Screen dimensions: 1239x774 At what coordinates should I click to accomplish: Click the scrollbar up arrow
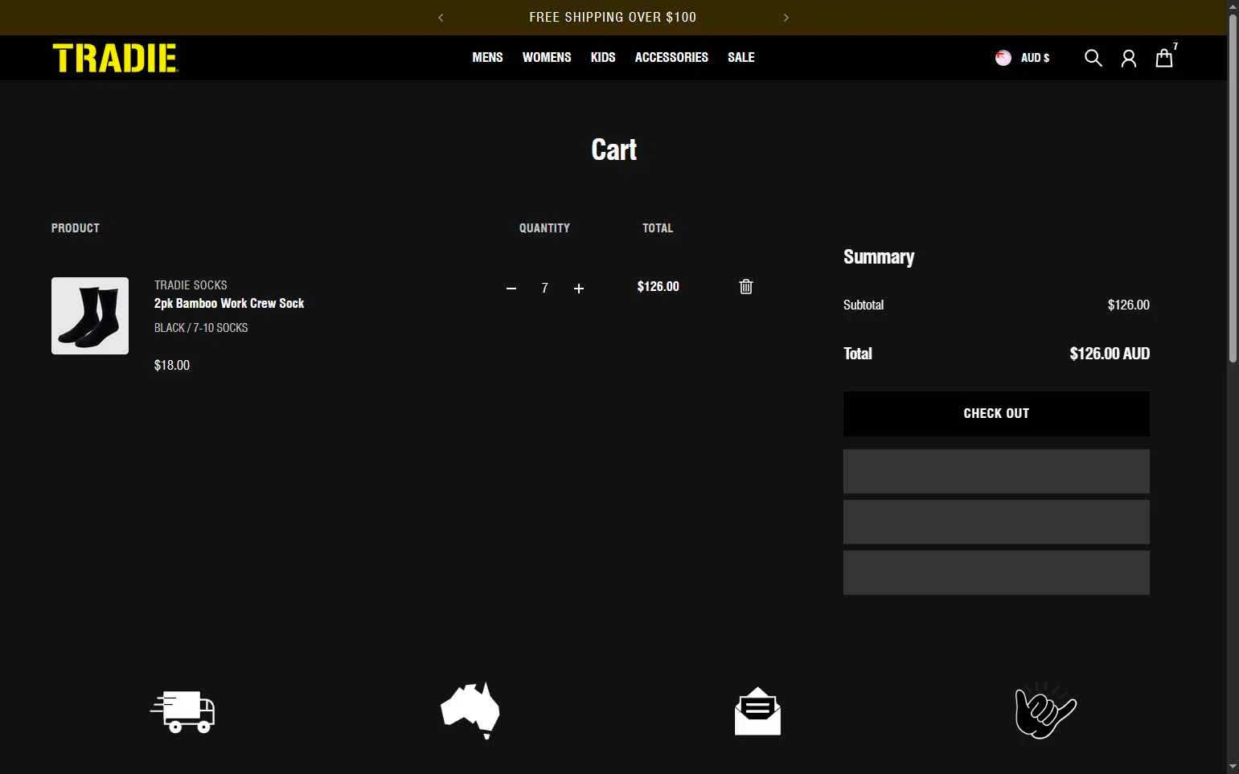tap(1233, 6)
